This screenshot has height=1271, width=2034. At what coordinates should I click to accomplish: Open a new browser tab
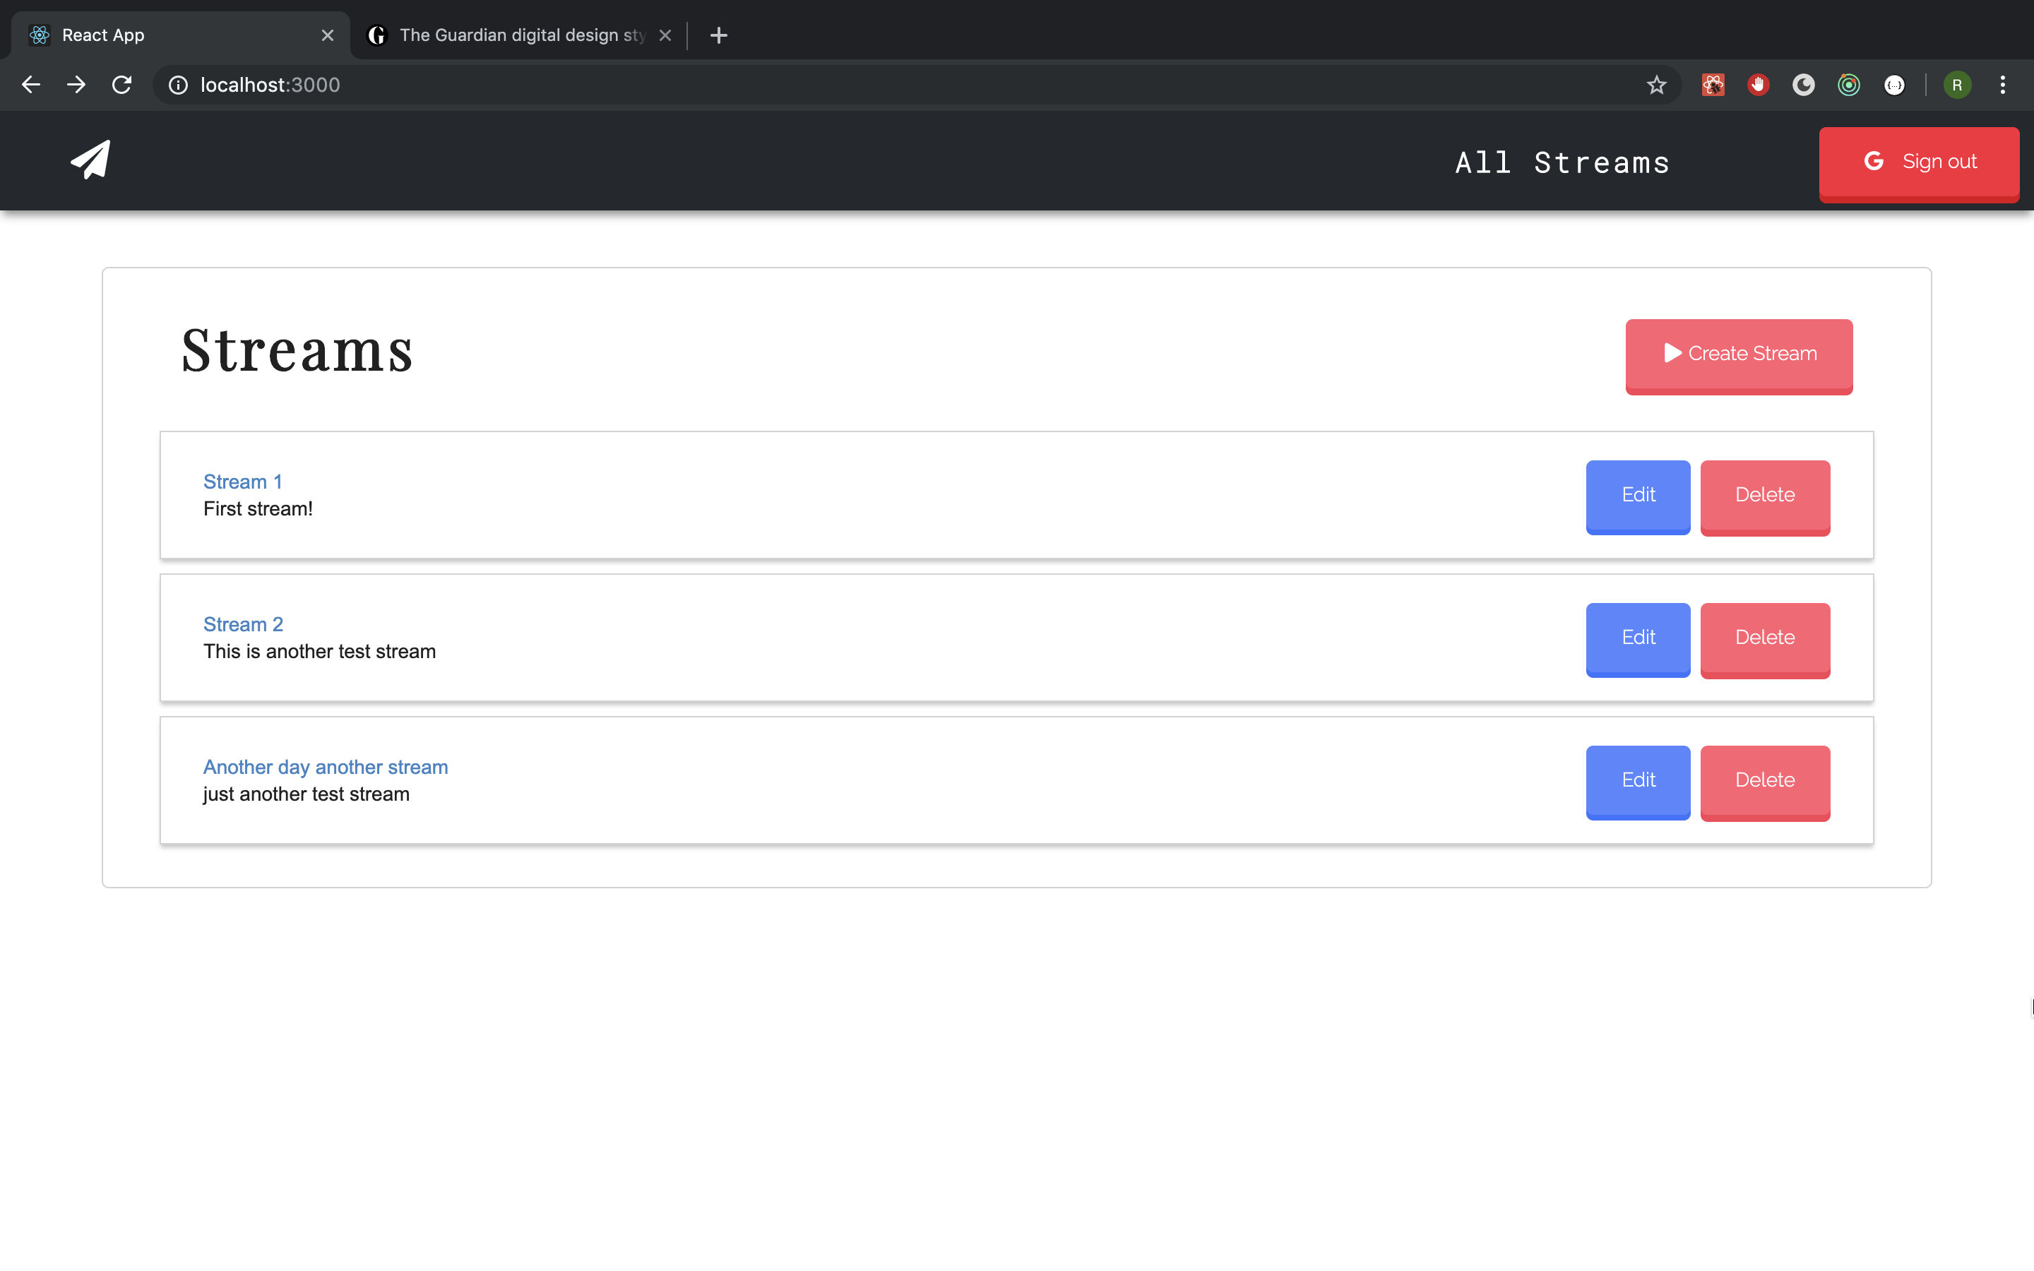719,35
